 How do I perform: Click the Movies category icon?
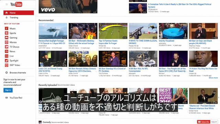click(7, 42)
